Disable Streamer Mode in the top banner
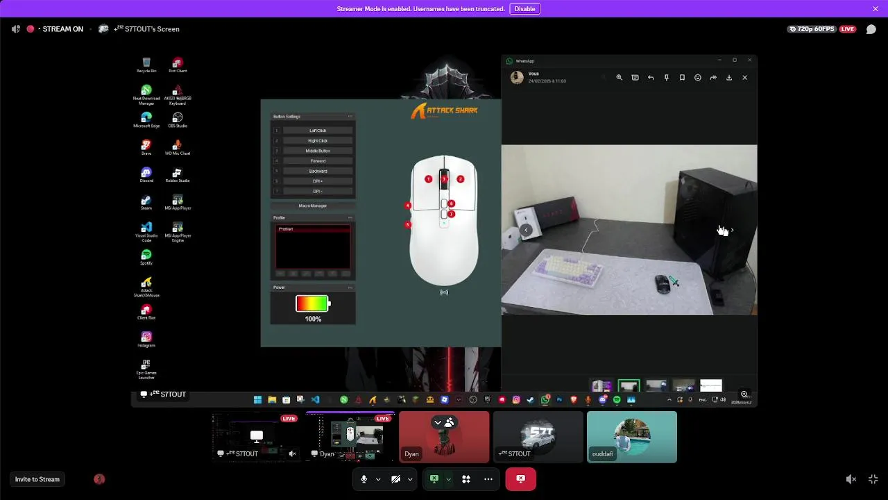The height and width of the screenshot is (500, 888). coord(524,9)
